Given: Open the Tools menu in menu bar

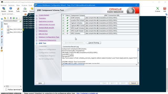Looking at the screenshot, I should click(x=30, y=5).
